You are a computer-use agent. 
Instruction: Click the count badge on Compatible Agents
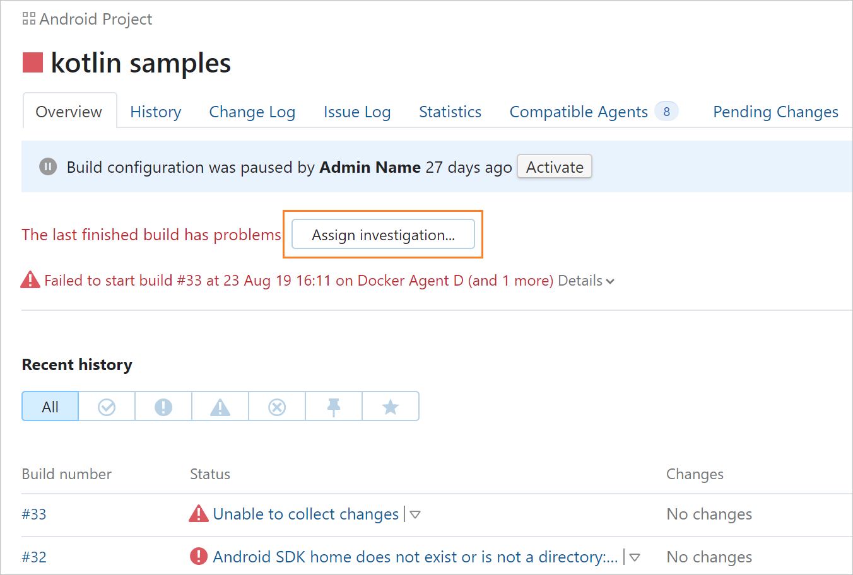coord(667,111)
